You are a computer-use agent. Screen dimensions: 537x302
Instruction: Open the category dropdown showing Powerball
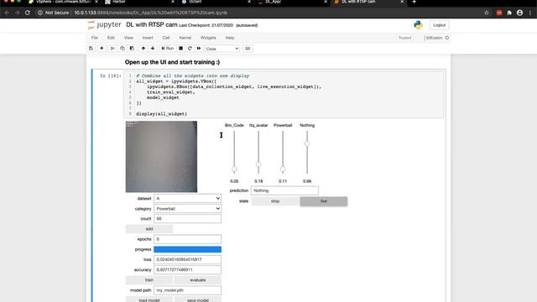point(187,209)
